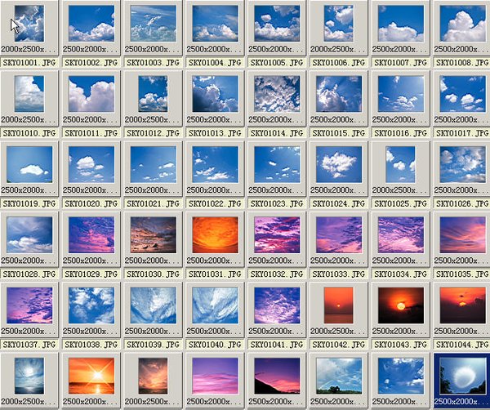Image resolution: width=490 pixels, height=410 pixels.
Task: Select the SKY01037.JPG purple cloud thumbnail
Action: pos(29,305)
